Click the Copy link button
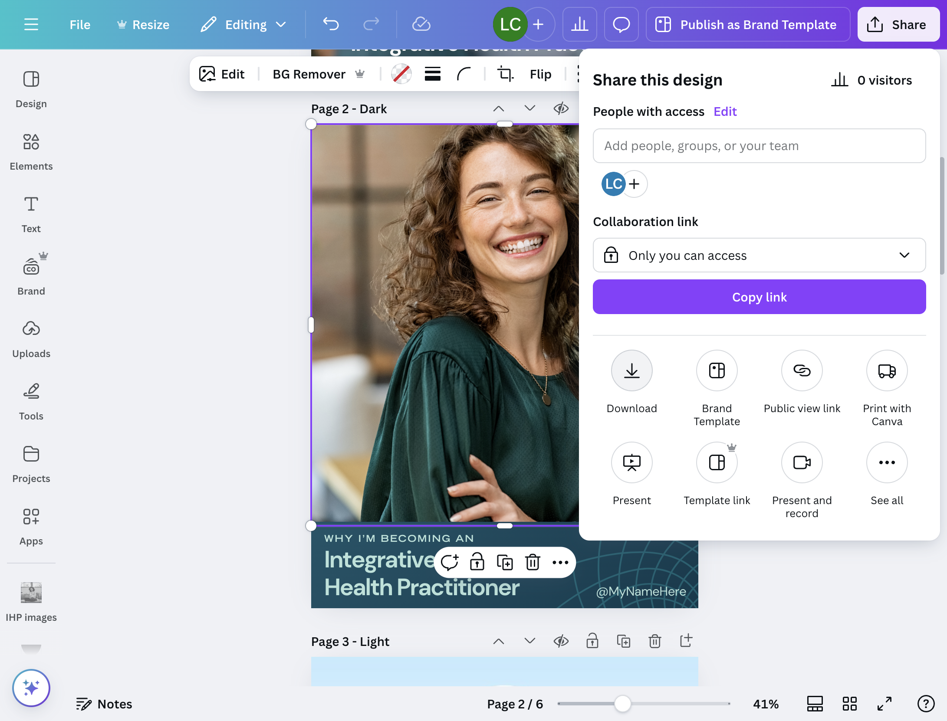 (x=760, y=297)
